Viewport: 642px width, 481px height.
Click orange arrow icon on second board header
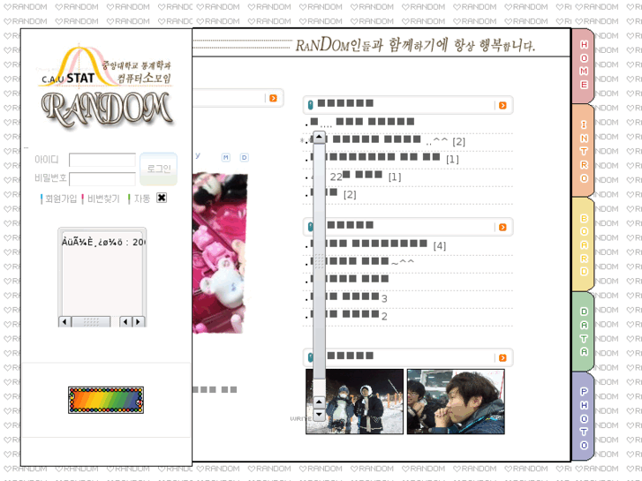pos(502,227)
